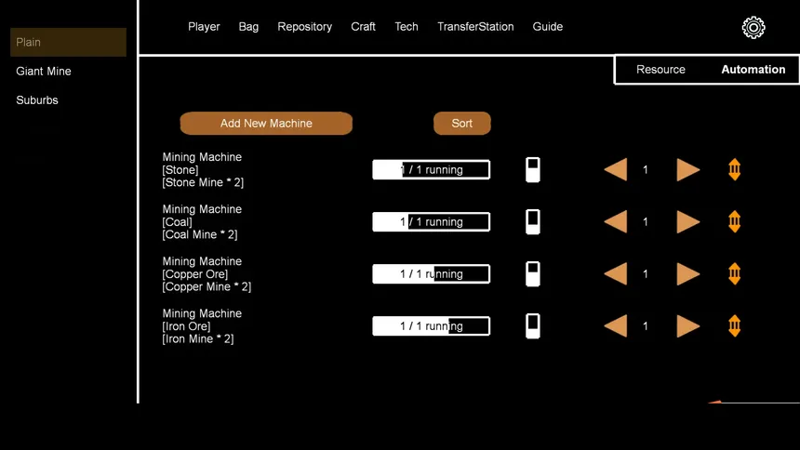Switch to the Repository tab
Image resolution: width=800 pixels, height=450 pixels.
pos(304,27)
